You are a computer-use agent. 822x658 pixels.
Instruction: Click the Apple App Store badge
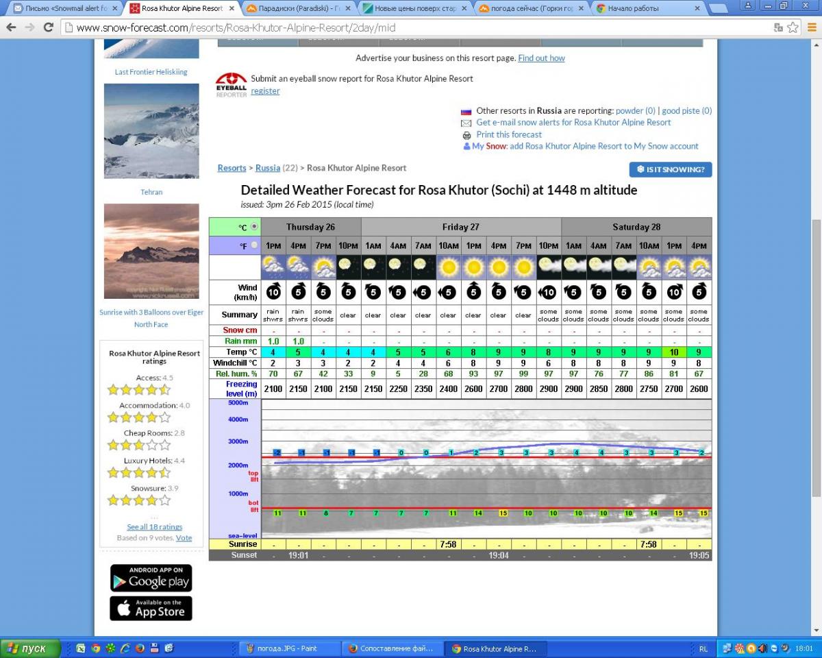(151, 608)
